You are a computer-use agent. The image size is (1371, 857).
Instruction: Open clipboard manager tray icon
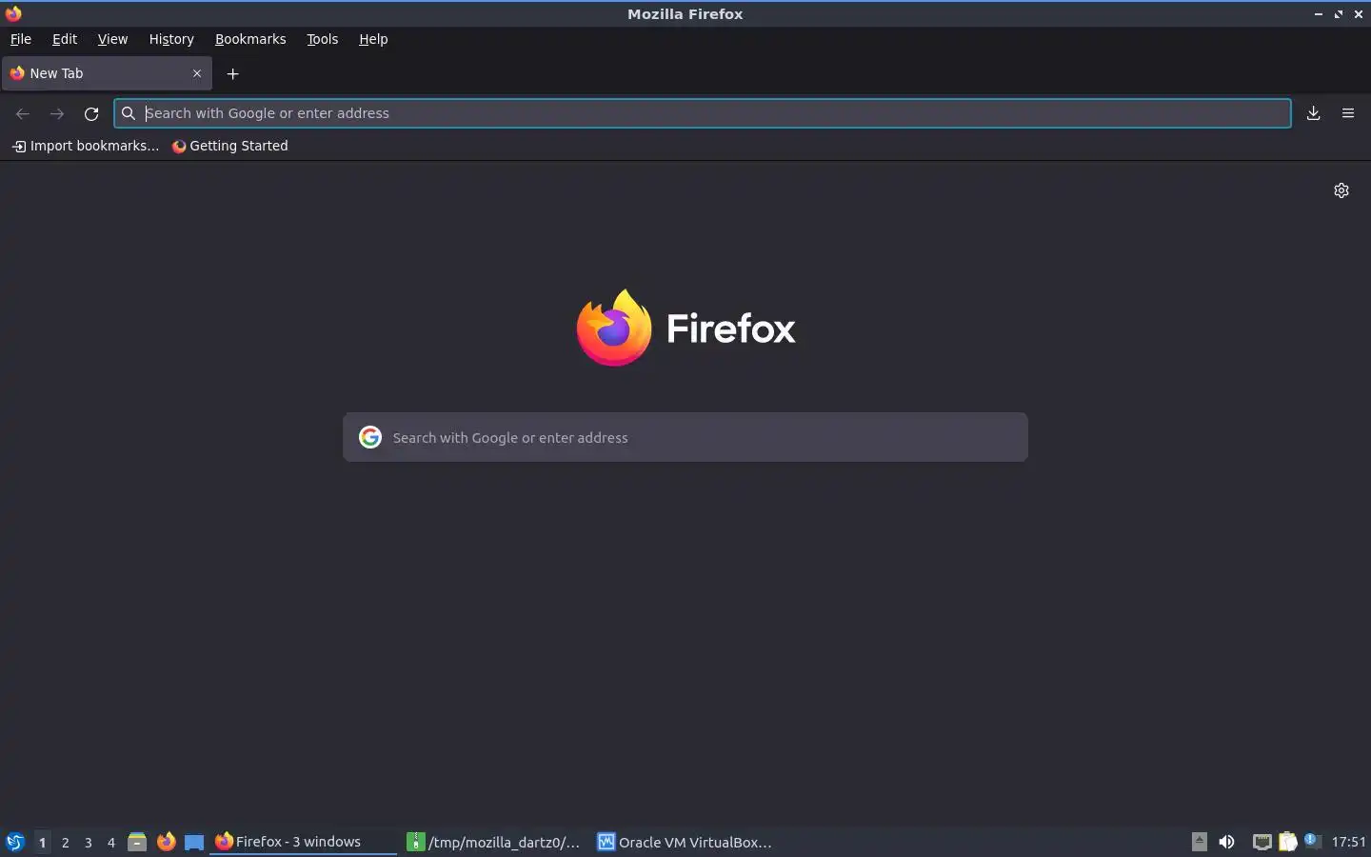click(x=1287, y=842)
